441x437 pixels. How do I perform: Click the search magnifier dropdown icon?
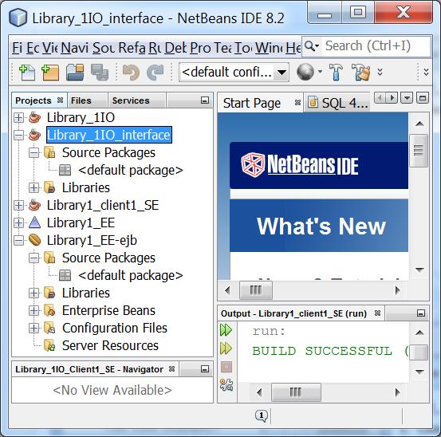[312, 45]
